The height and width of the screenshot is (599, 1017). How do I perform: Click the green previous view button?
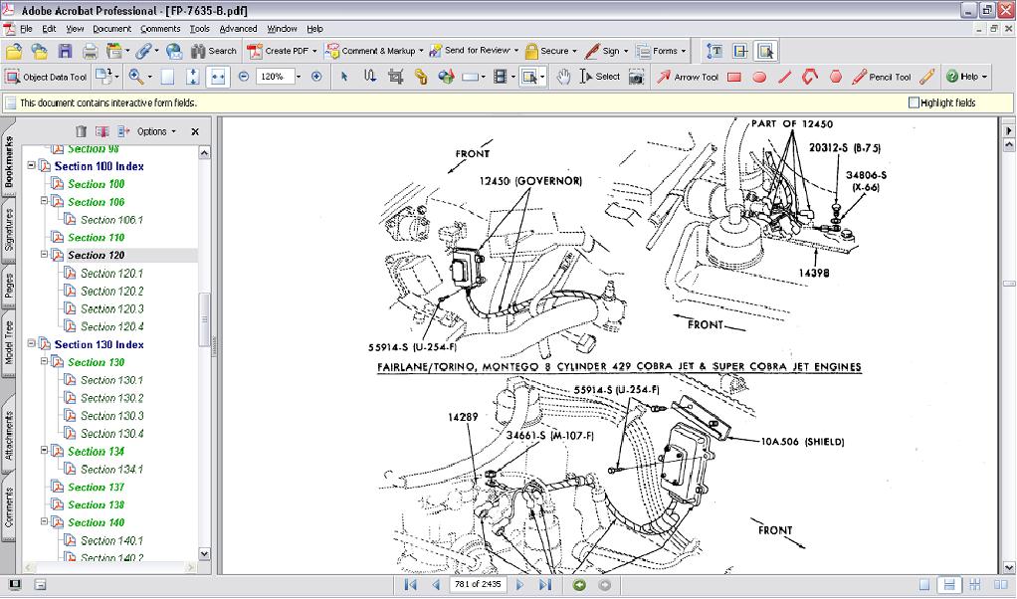click(579, 585)
